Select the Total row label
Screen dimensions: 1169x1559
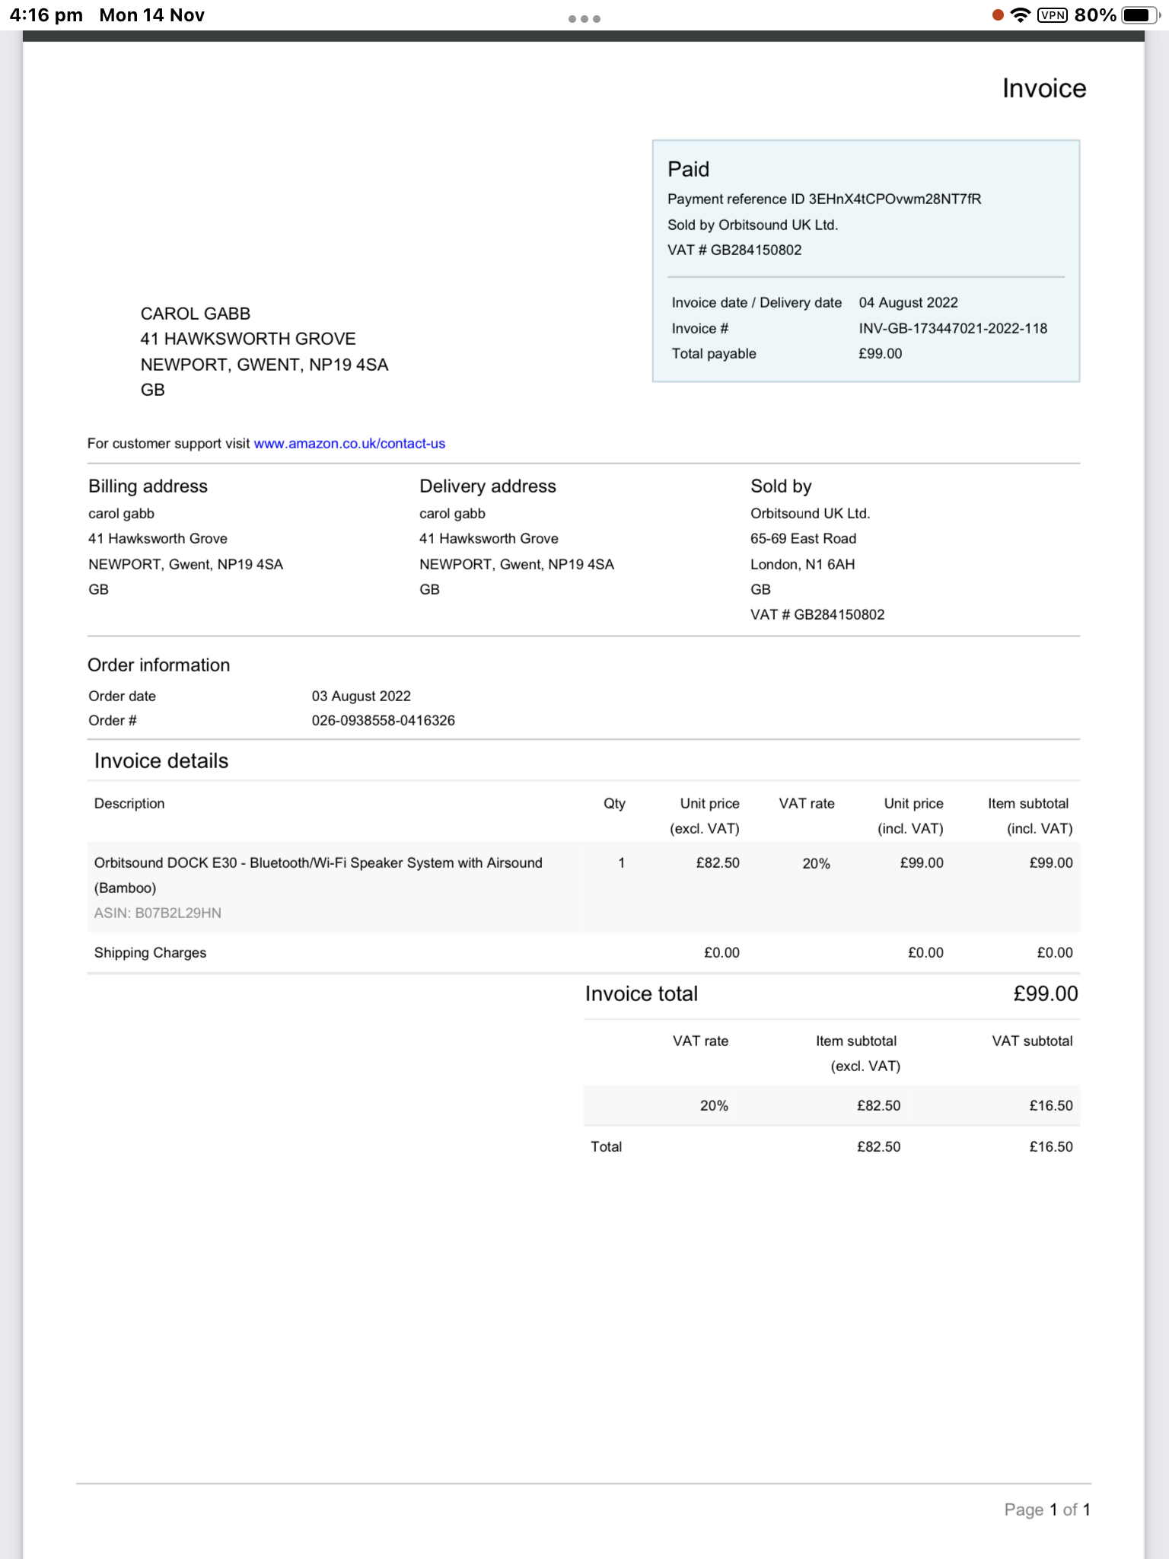(606, 1146)
